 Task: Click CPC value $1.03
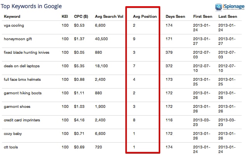79,107
